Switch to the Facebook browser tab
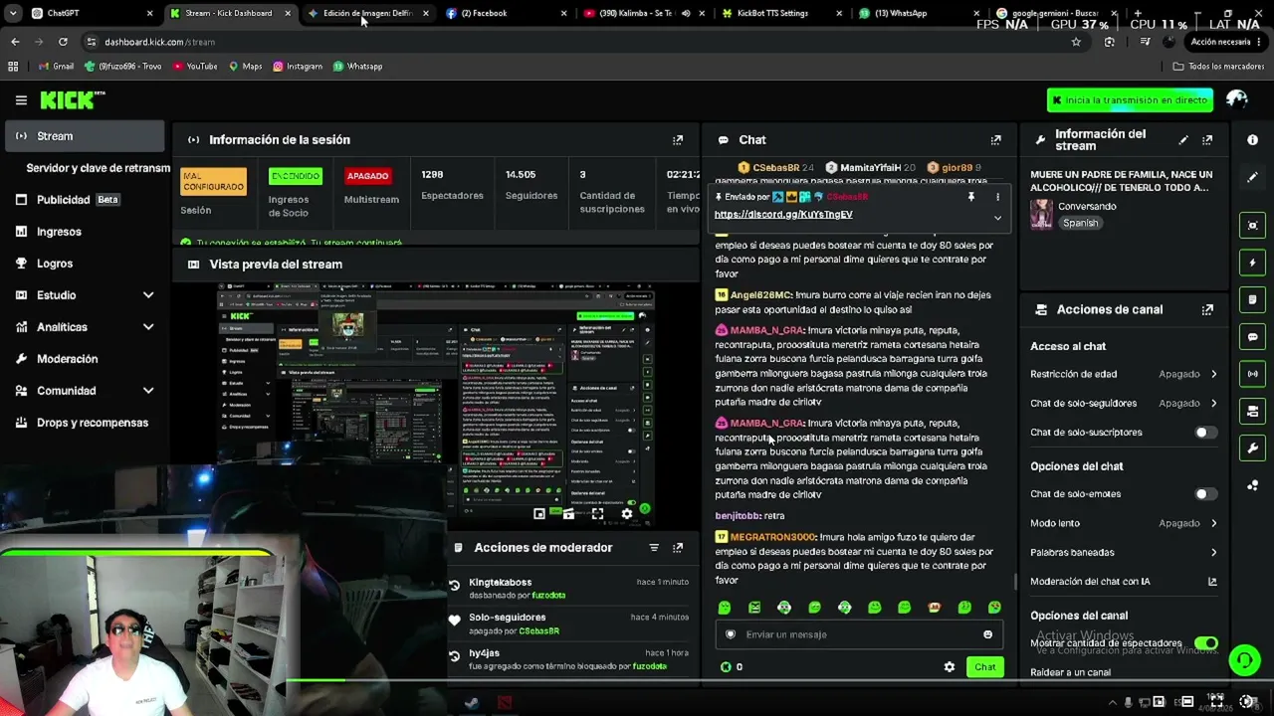 (x=507, y=13)
